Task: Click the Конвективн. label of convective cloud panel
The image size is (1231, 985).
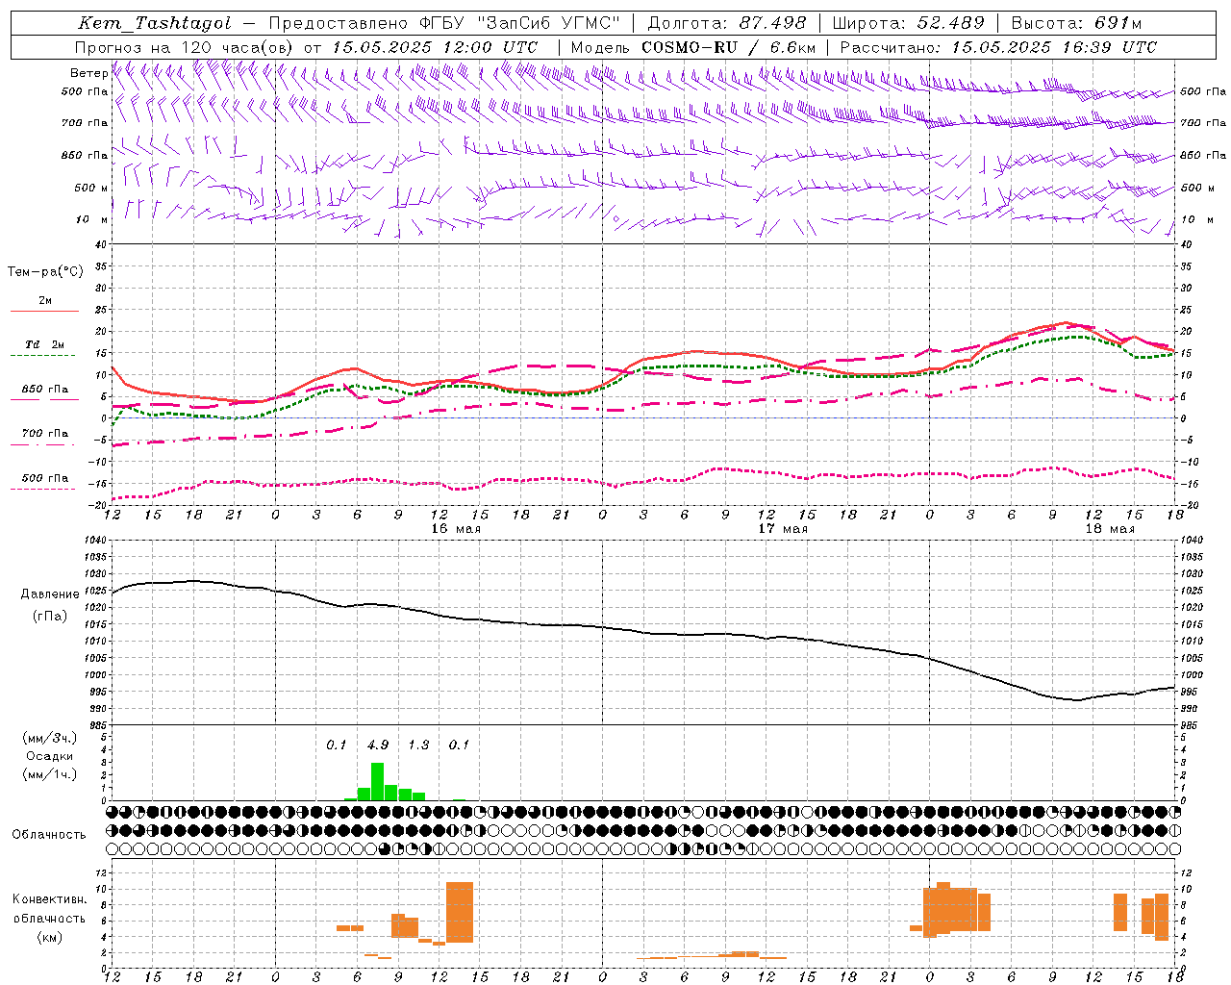Action: coord(49,899)
